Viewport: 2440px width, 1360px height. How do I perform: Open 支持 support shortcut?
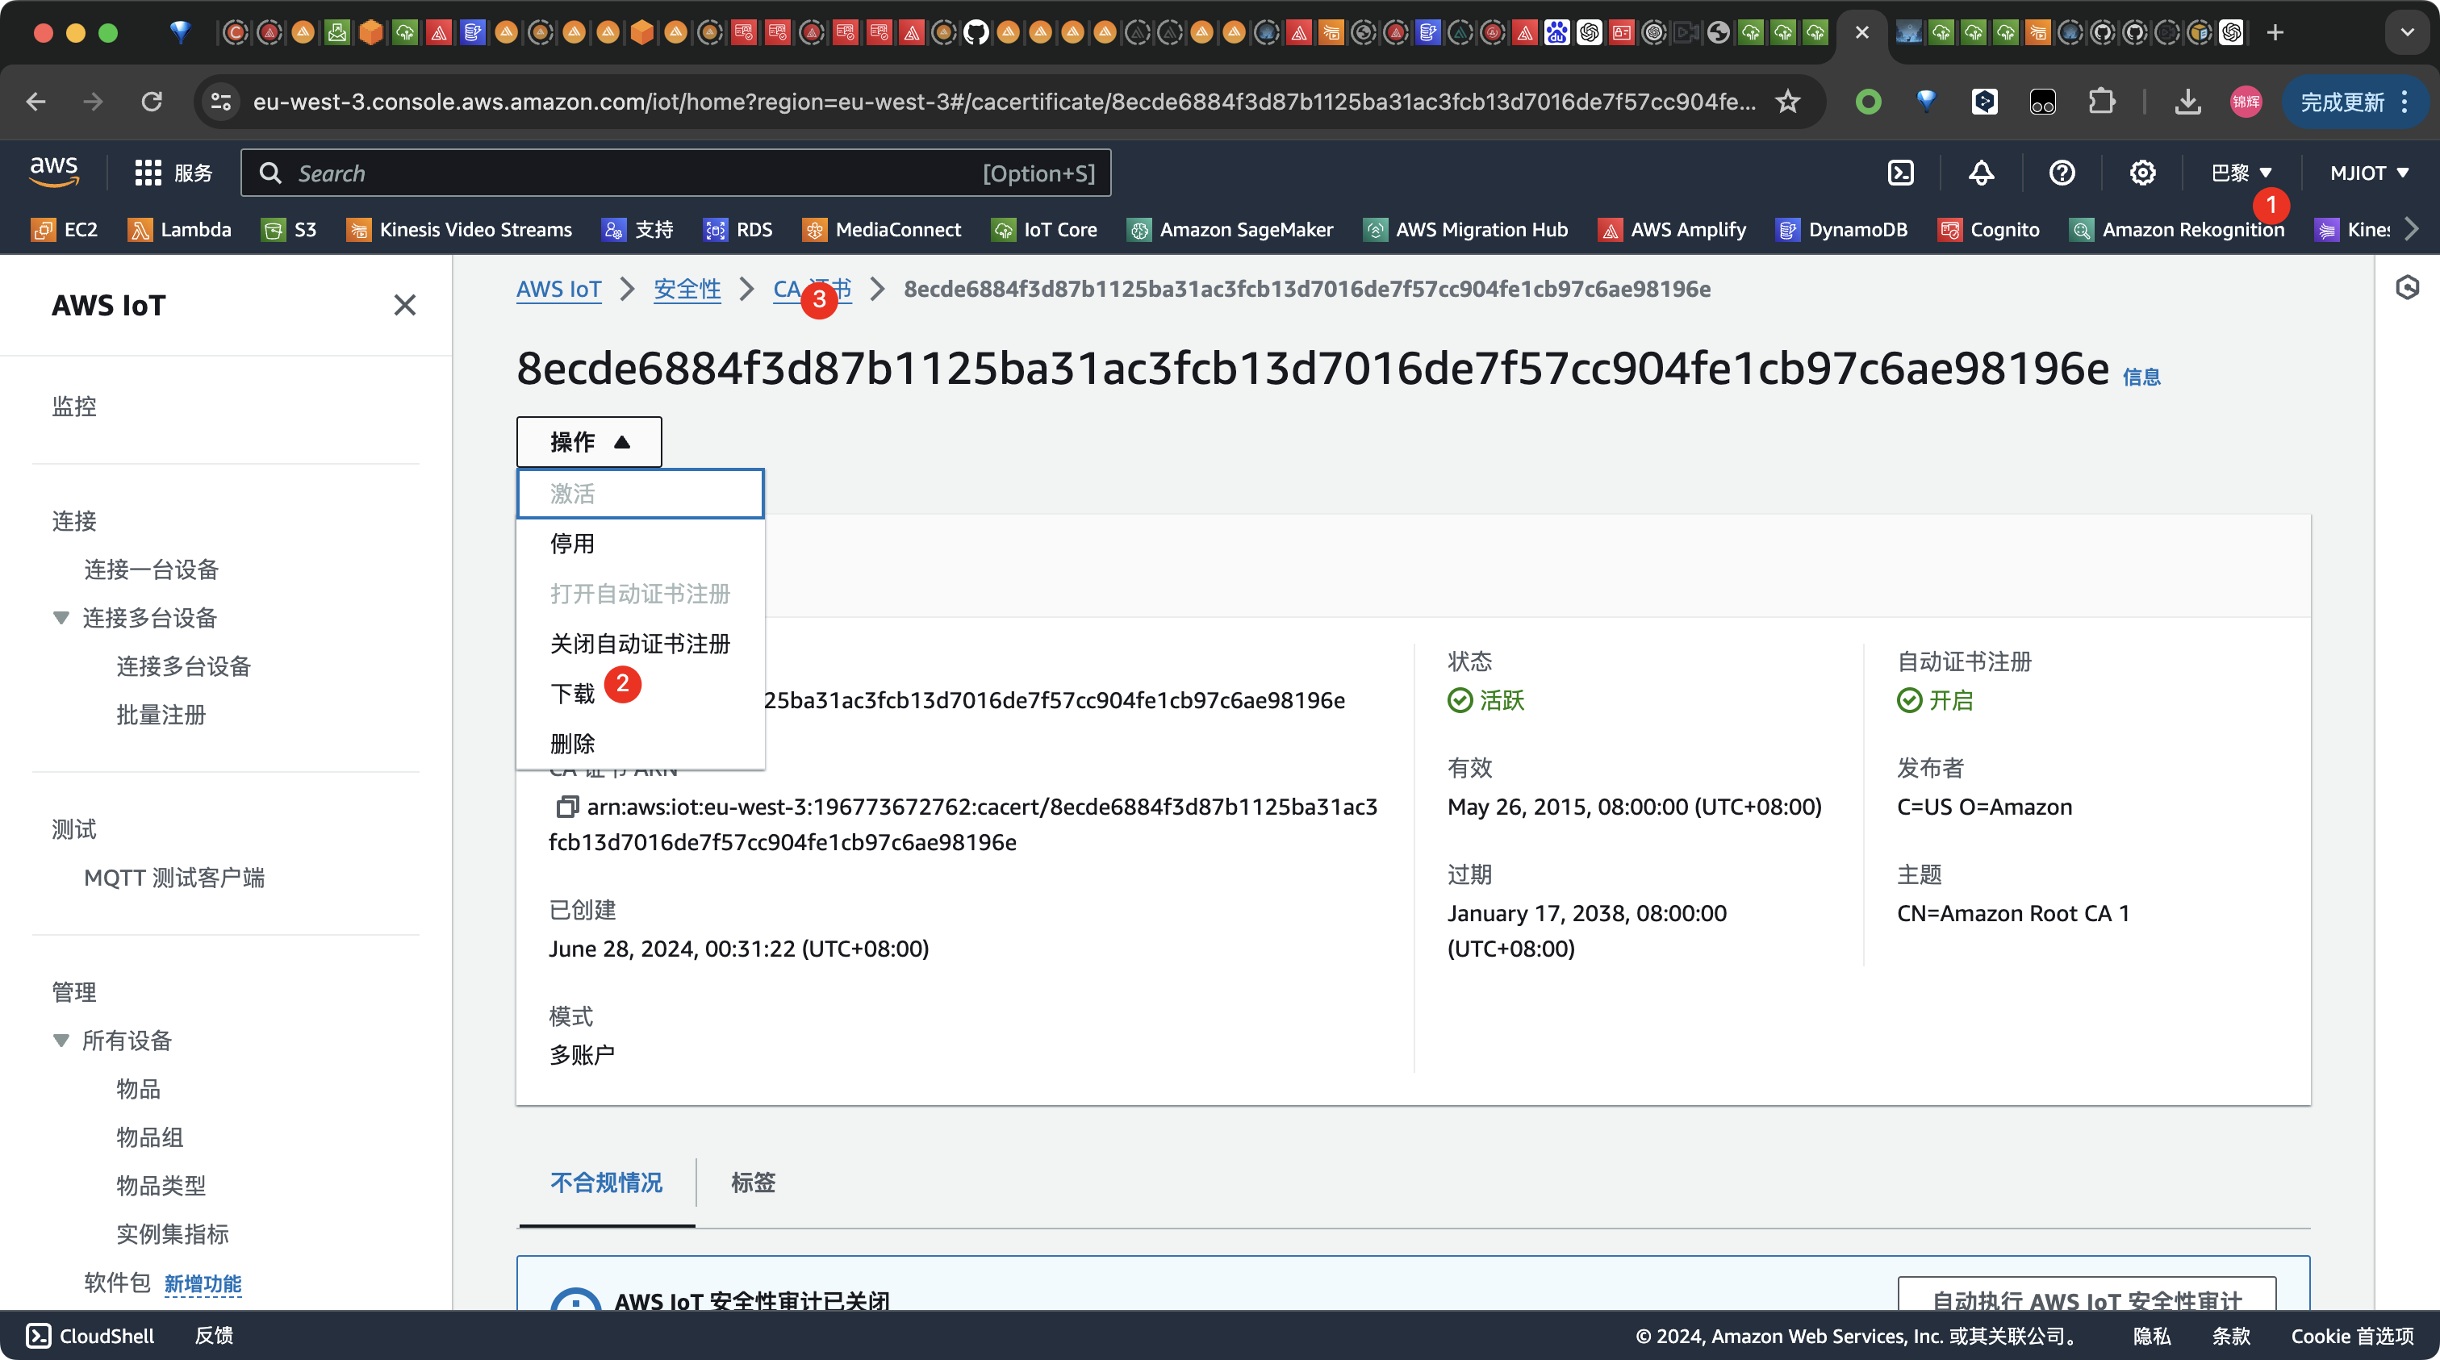(x=637, y=229)
